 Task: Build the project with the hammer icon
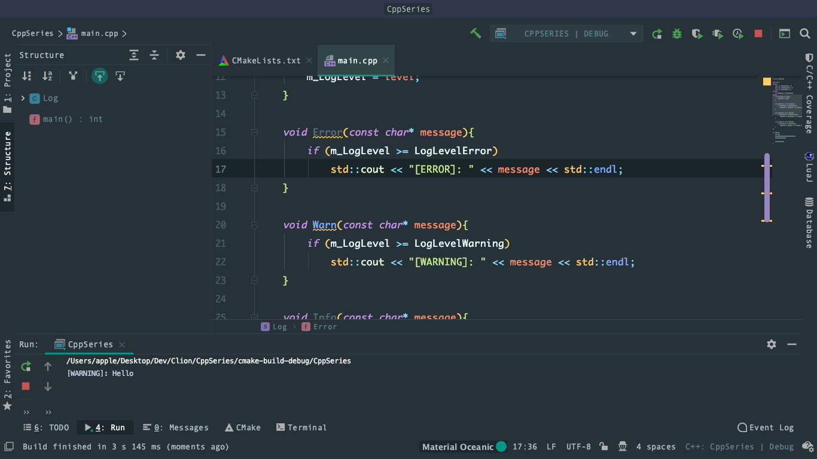point(475,33)
